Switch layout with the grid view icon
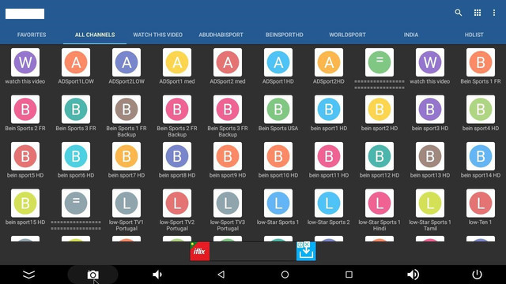This screenshot has width=506, height=284. (478, 13)
